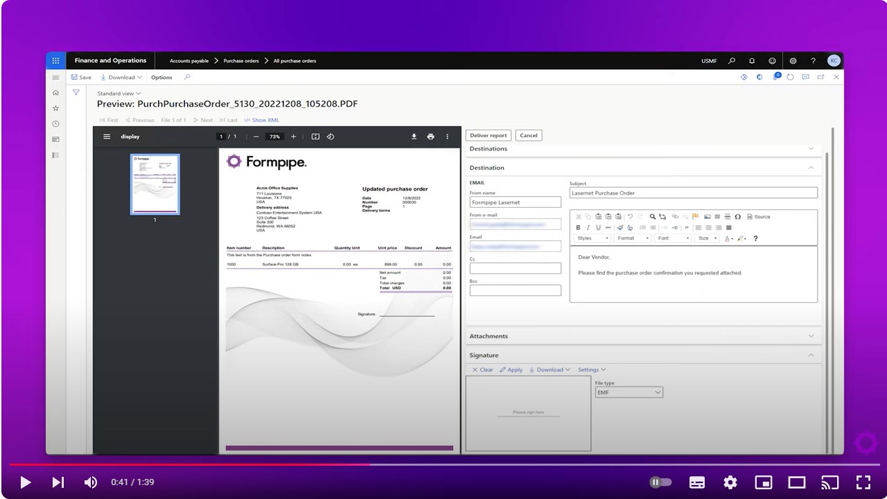Image resolution: width=887 pixels, height=499 pixels.
Task: Open Size dropdown in editor
Action: pos(708,238)
